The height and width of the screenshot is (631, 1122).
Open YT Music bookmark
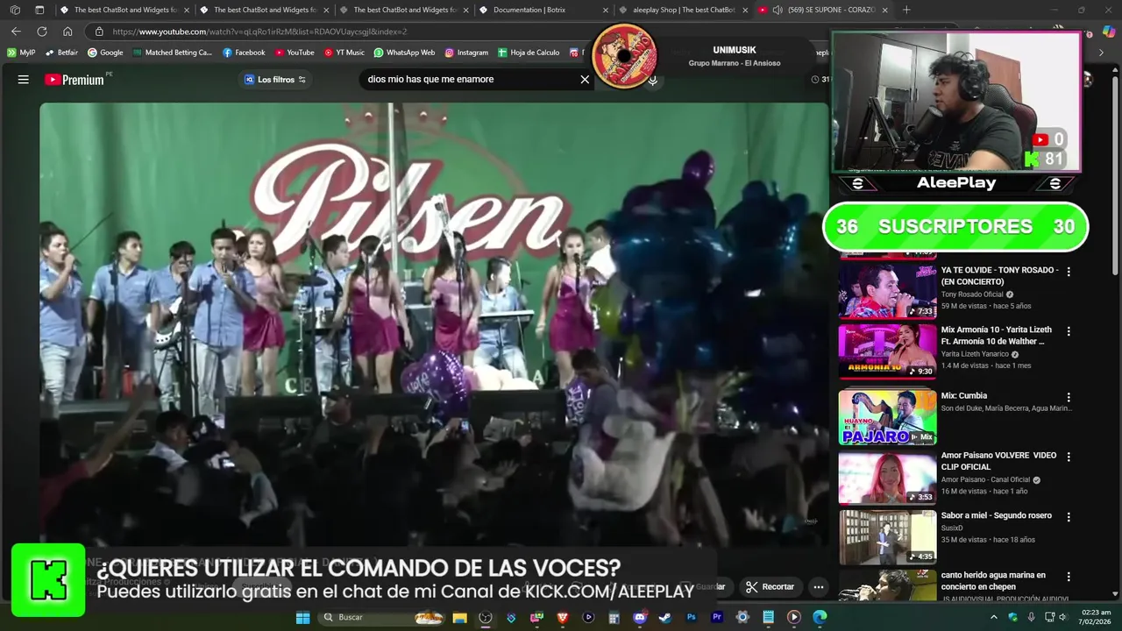pos(344,53)
